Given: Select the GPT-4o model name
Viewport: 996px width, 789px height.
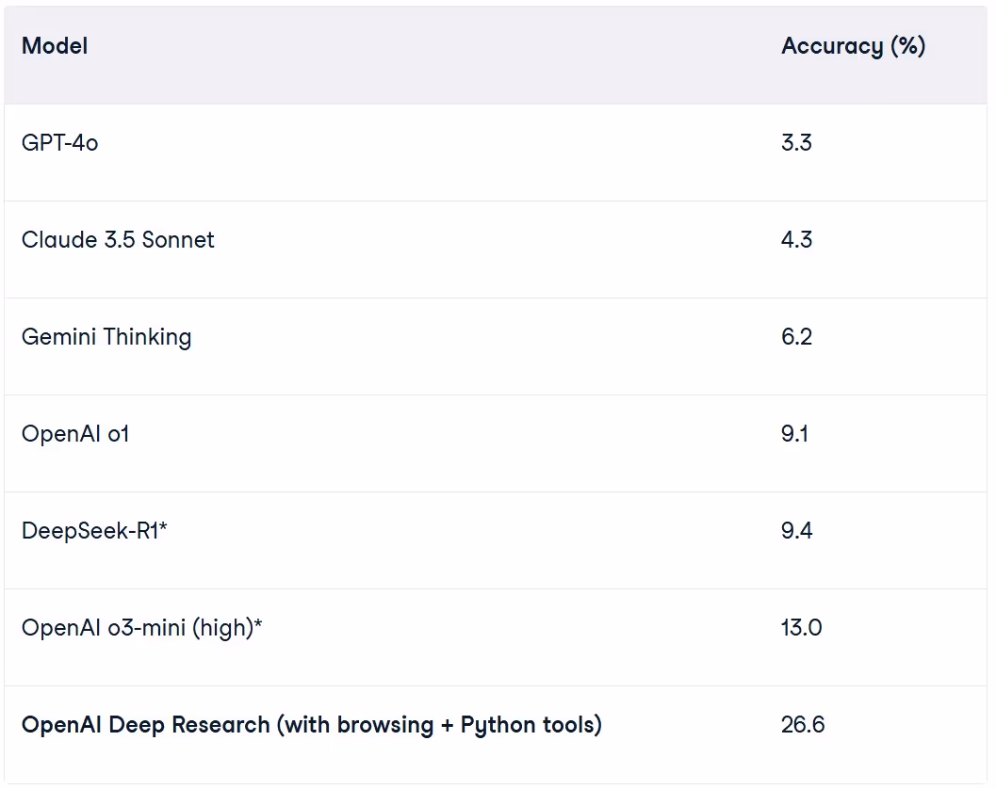Looking at the screenshot, I should [59, 143].
